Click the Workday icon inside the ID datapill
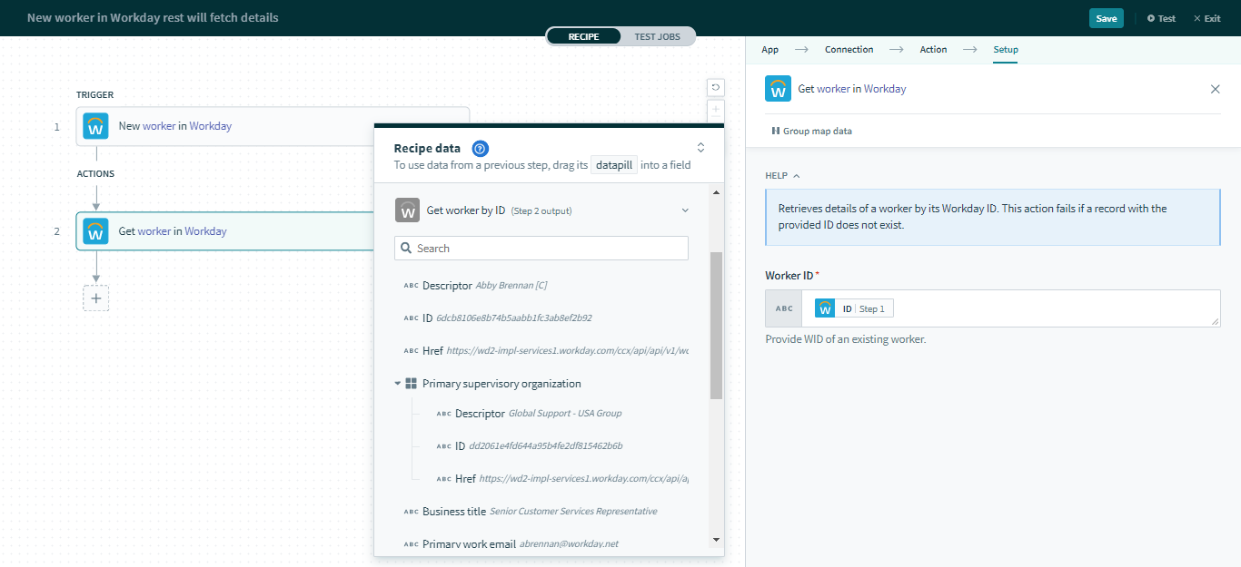The image size is (1241, 567). [824, 308]
